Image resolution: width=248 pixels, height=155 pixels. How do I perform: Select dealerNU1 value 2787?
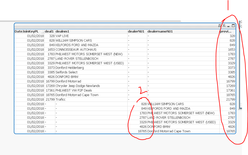[x=143, y=118]
